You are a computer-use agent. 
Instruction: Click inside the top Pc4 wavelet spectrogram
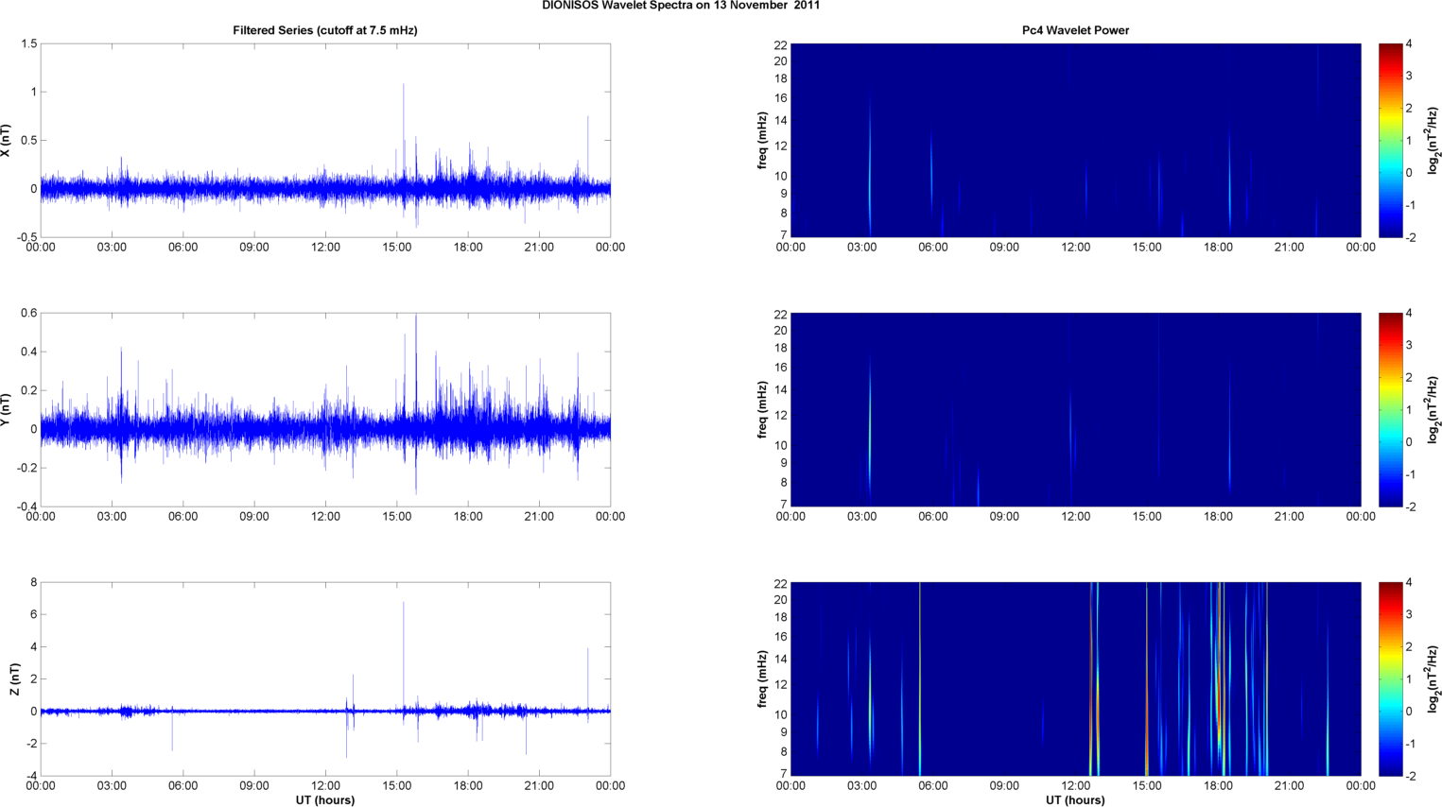(1075, 140)
